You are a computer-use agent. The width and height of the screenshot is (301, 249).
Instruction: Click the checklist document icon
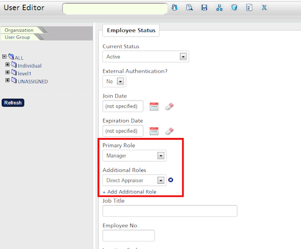tap(249, 8)
